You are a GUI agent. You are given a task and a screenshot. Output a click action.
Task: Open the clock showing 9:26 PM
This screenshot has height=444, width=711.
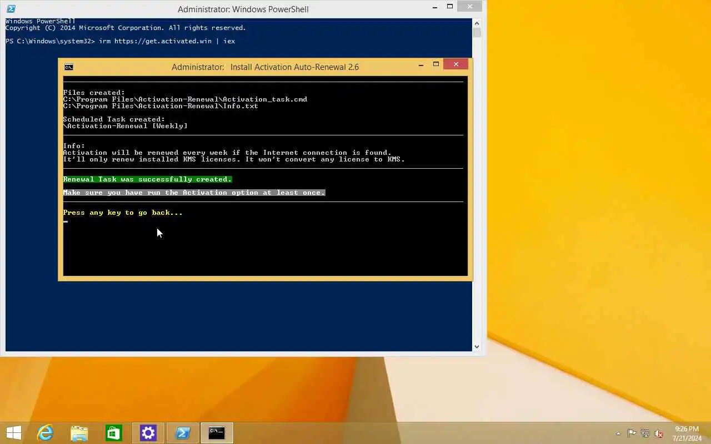point(687,433)
